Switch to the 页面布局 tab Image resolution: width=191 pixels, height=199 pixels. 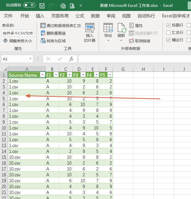point(60,16)
